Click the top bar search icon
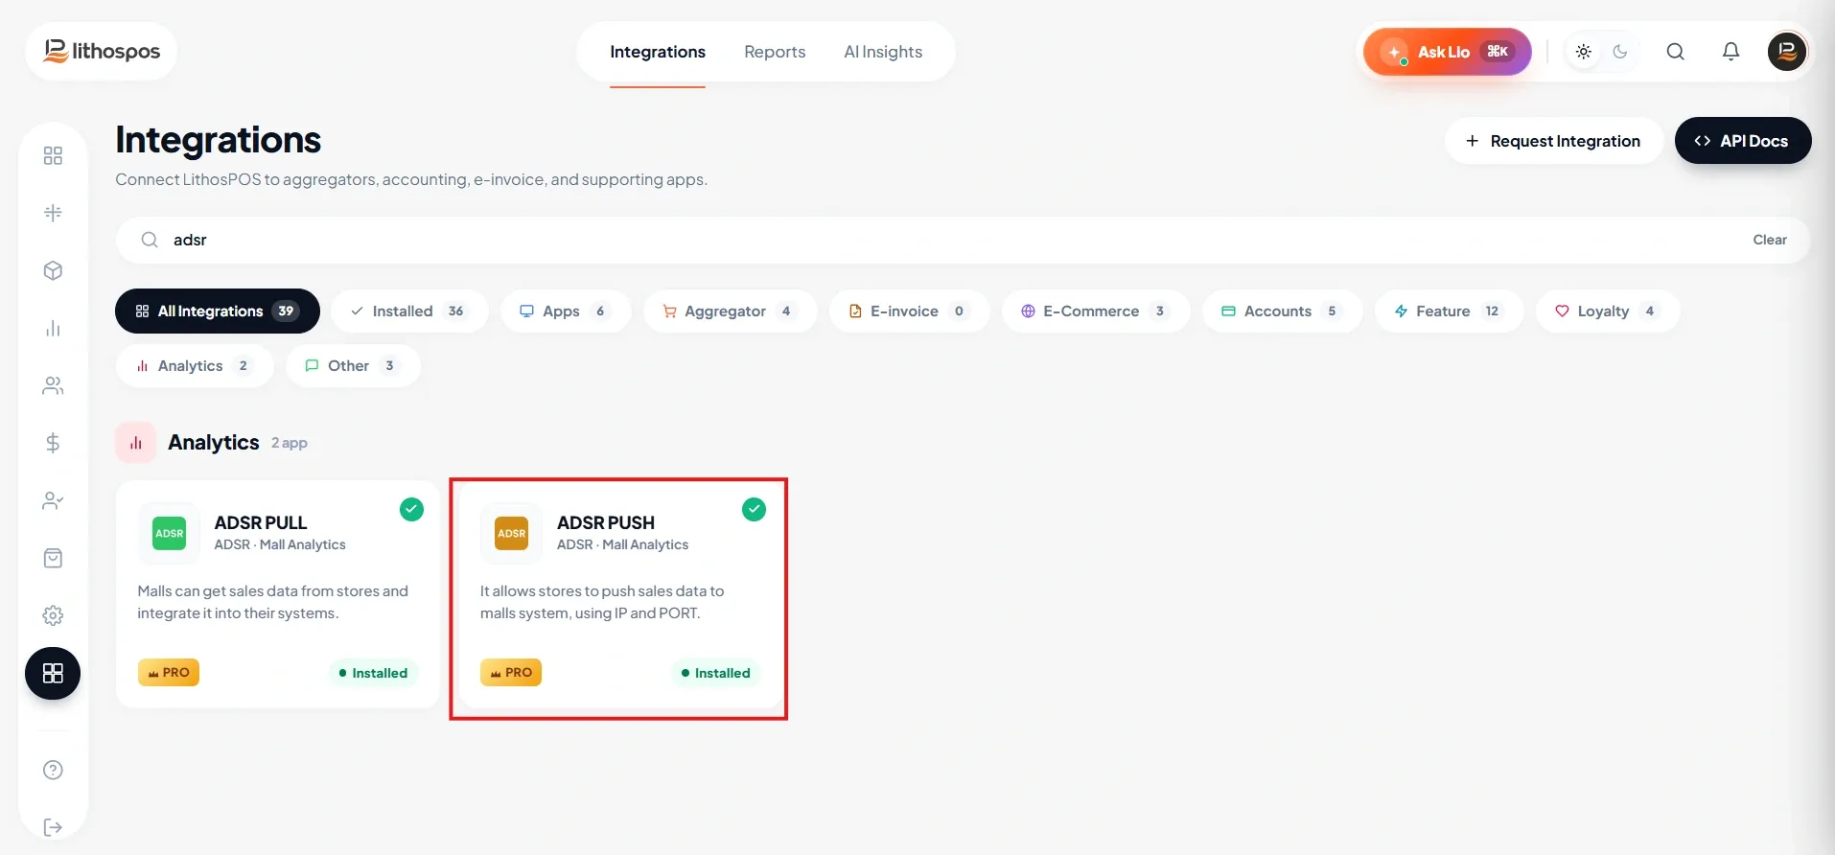The height and width of the screenshot is (855, 1835). (1675, 52)
